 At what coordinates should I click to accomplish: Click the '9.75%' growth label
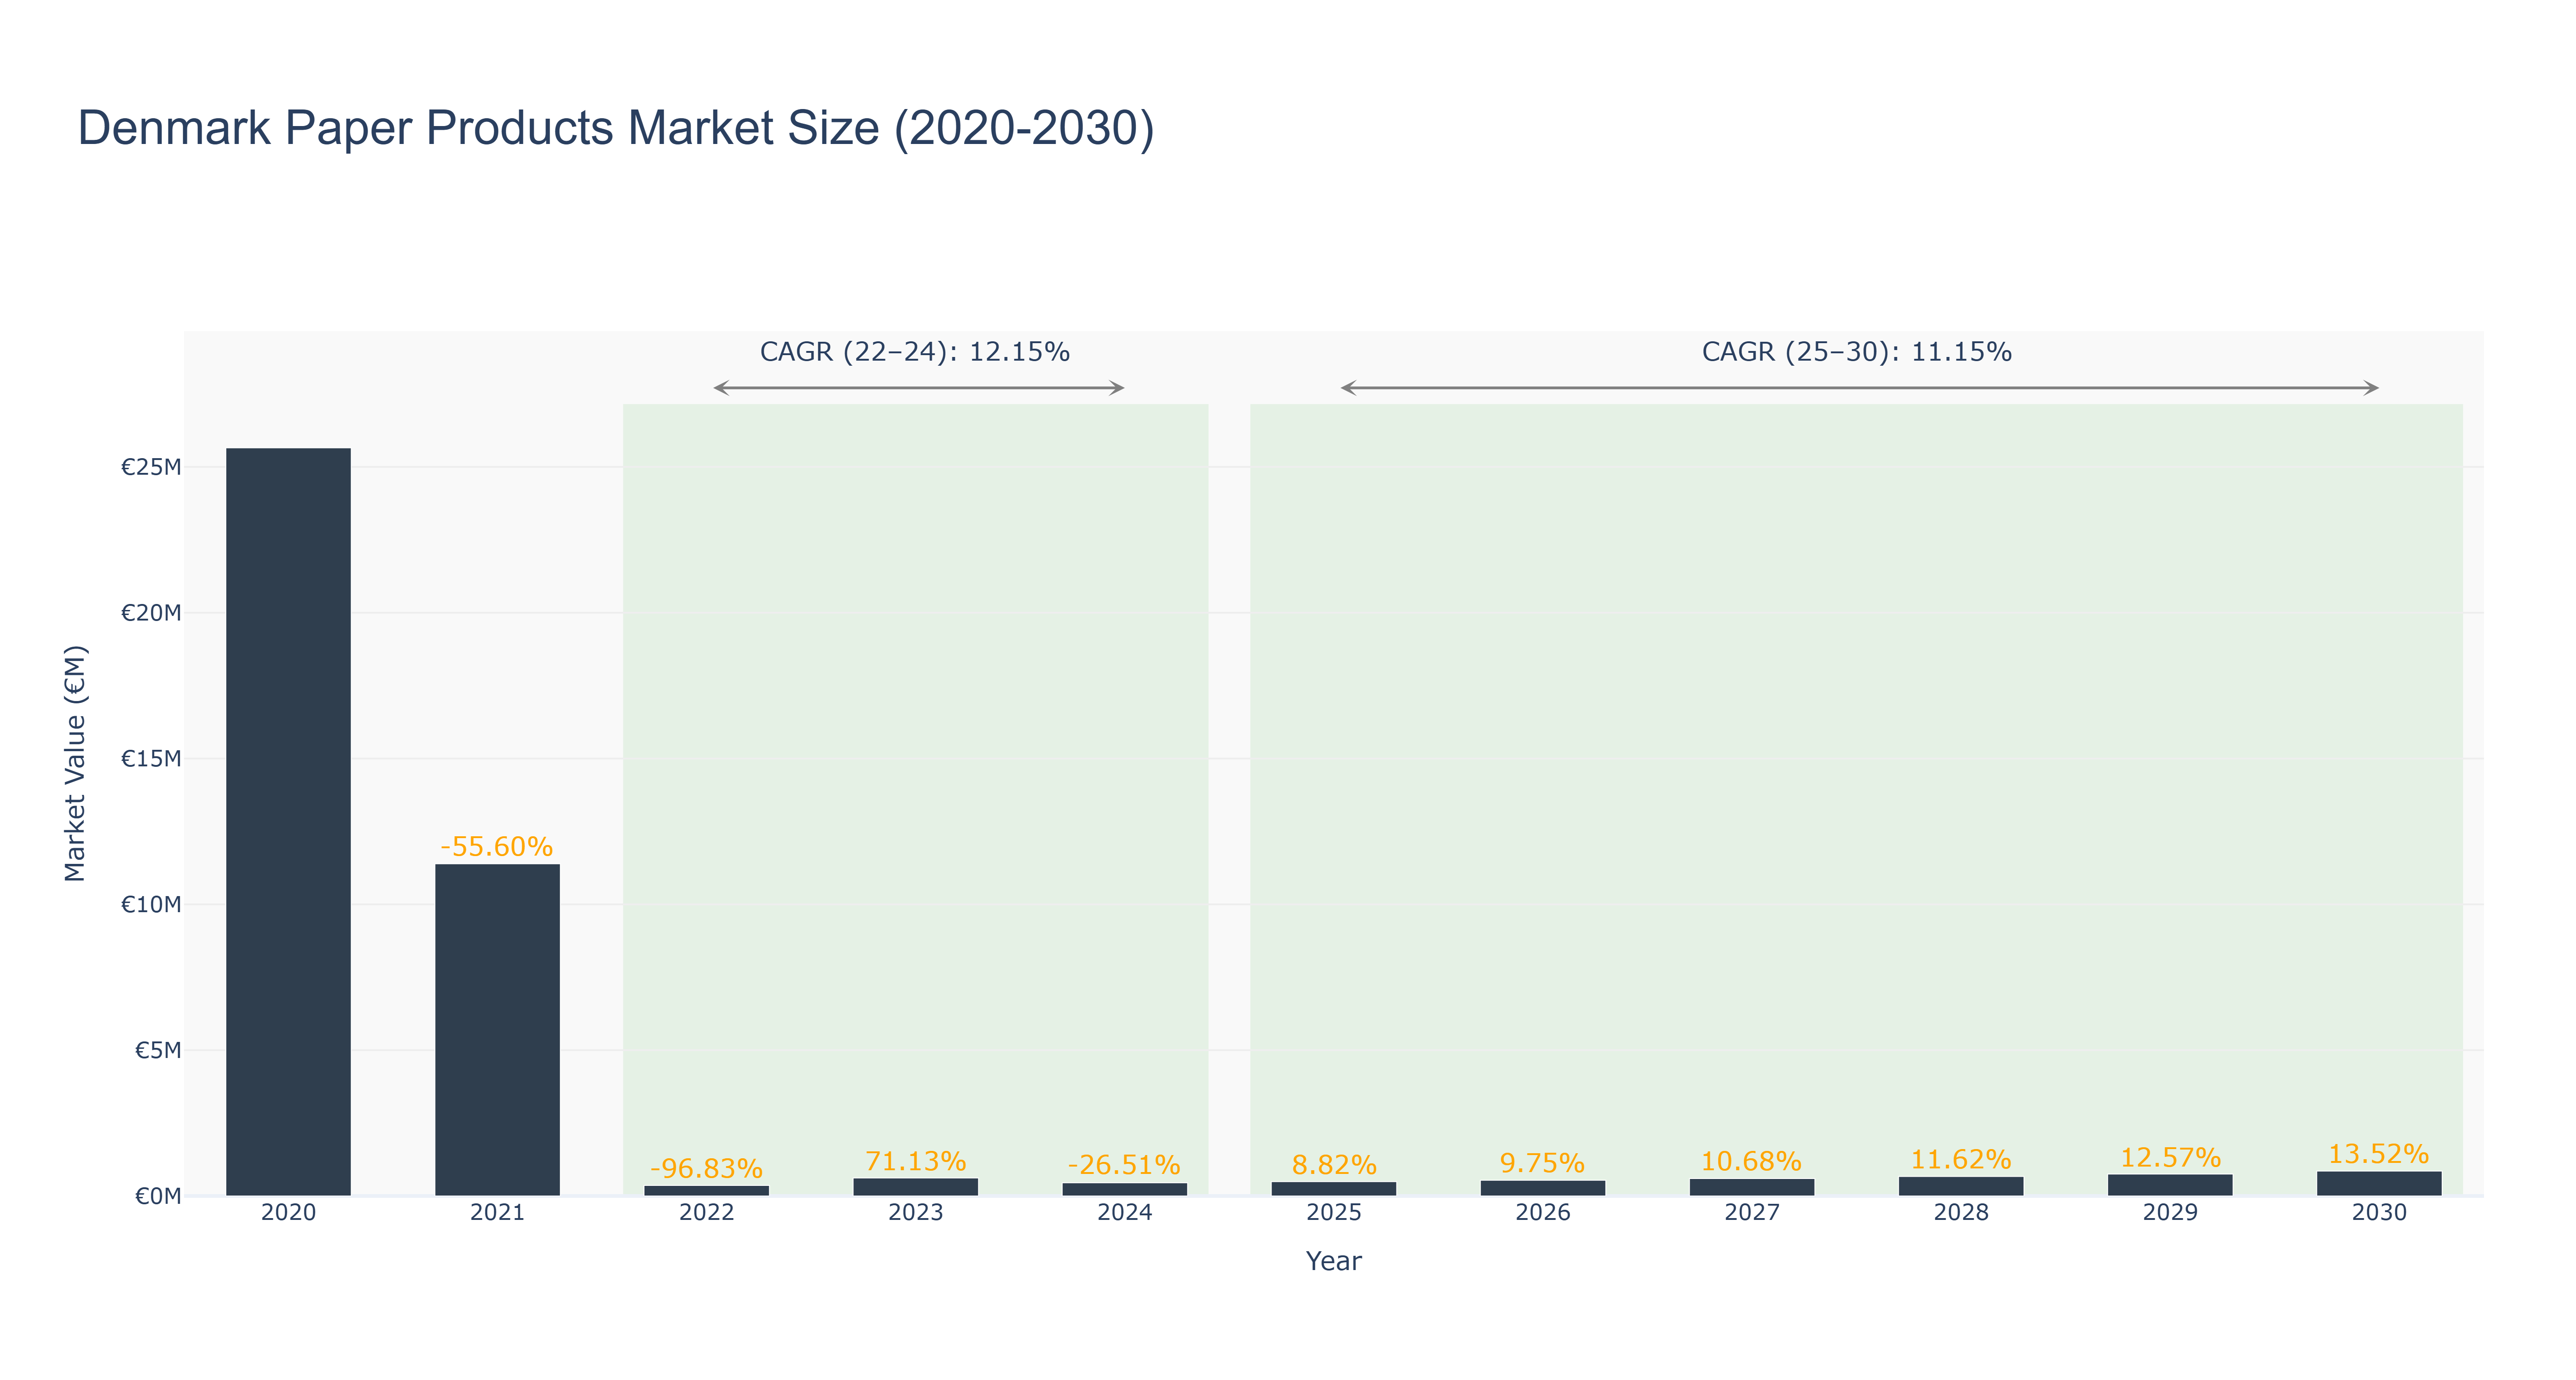(x=1542, y=1163)
